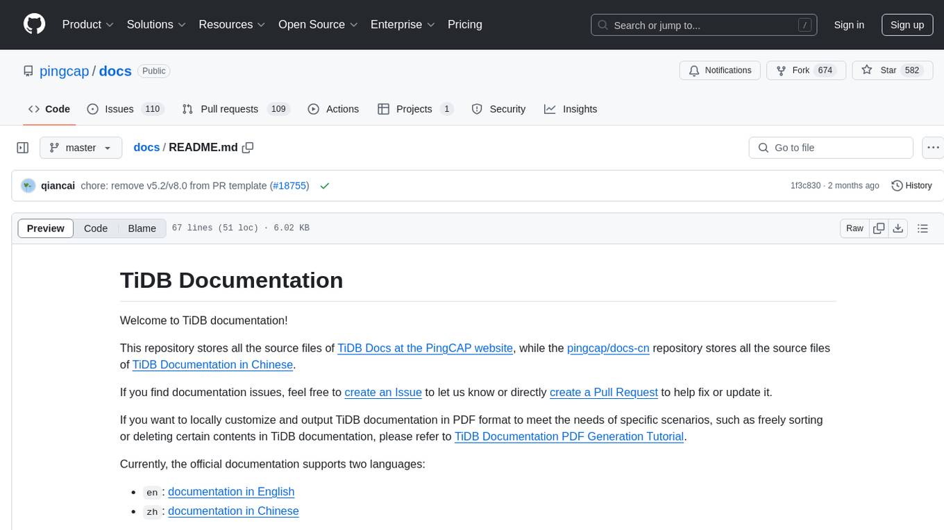Click the Sign up button
Viewport: 944px width, 530px height.
[x=907, y=25]
